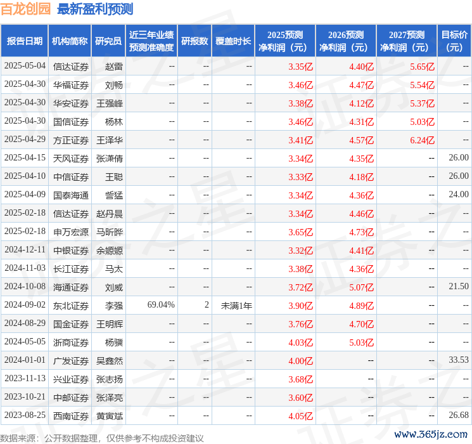Select the 机构简称 column header
Viewport: 472px width, 444px height.
coord(70,41)
